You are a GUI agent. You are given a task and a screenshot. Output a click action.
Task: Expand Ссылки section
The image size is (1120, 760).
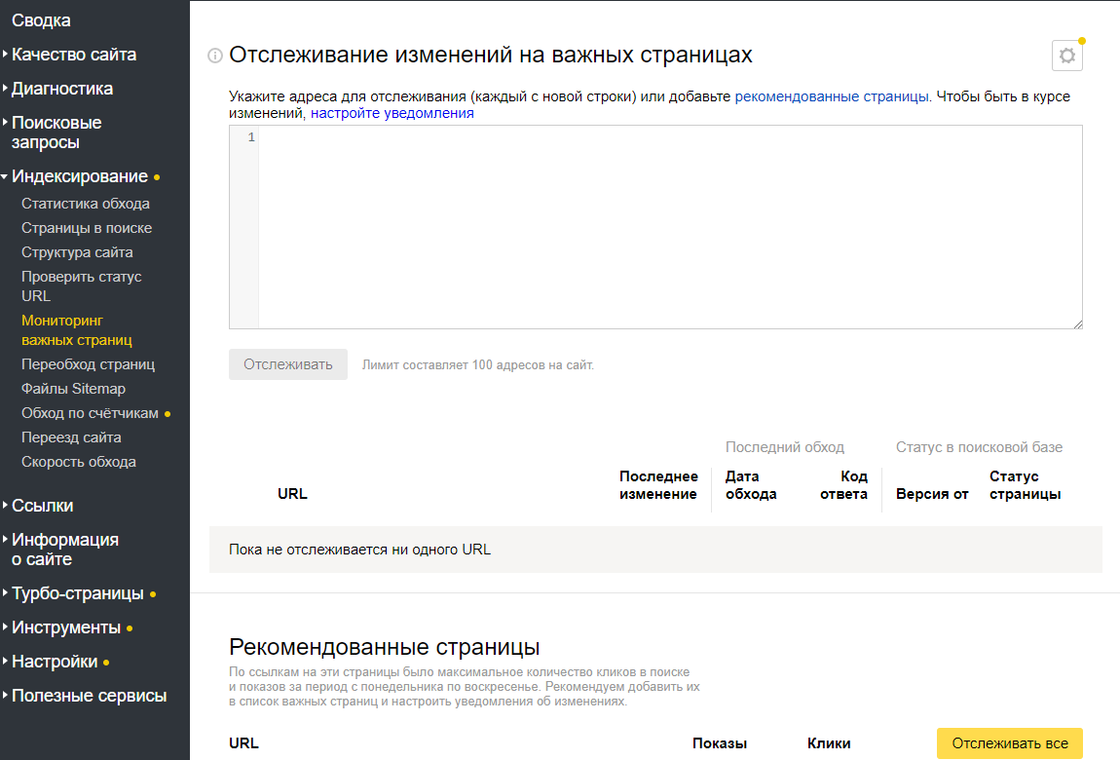42,506
